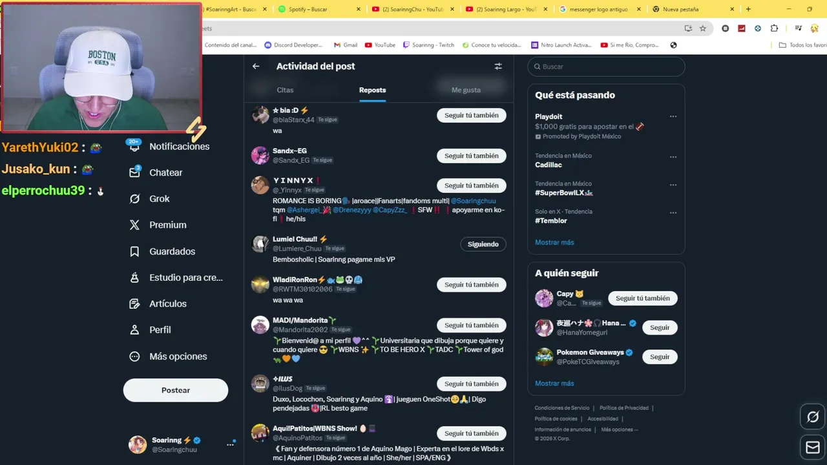827x465 pixels.
Task: Click the floating Grok button at bottom right
Action: point(813,417)
